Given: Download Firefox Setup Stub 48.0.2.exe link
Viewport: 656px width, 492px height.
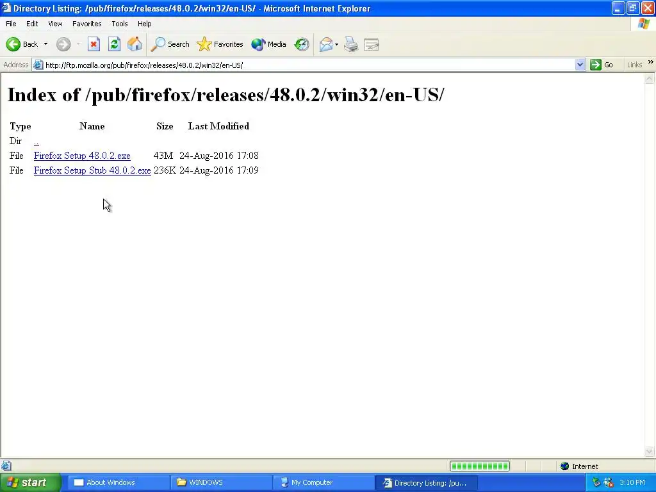Looking at the screenshot, I should 92,170.
